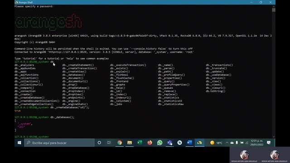Click db._fishbowl in the list
Screen dimensions: 290x163
pos(119,75)
